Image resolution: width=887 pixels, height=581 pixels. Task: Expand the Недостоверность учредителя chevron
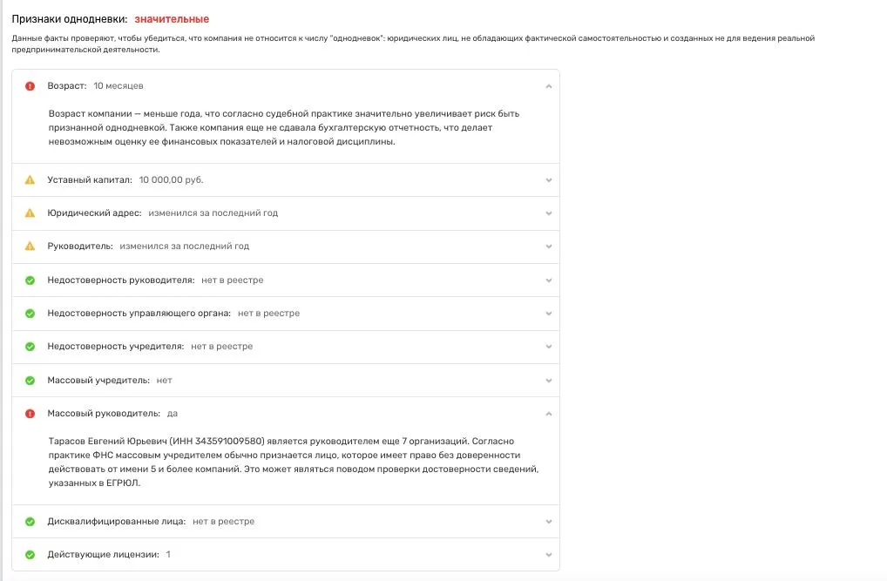coord(548,347)
